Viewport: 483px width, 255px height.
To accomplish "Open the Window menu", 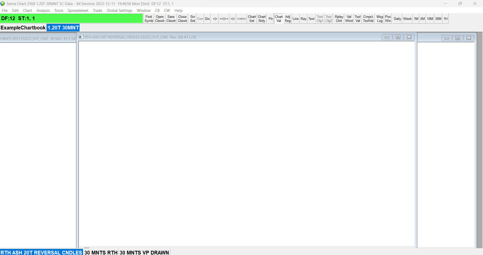I will [144, 11].
